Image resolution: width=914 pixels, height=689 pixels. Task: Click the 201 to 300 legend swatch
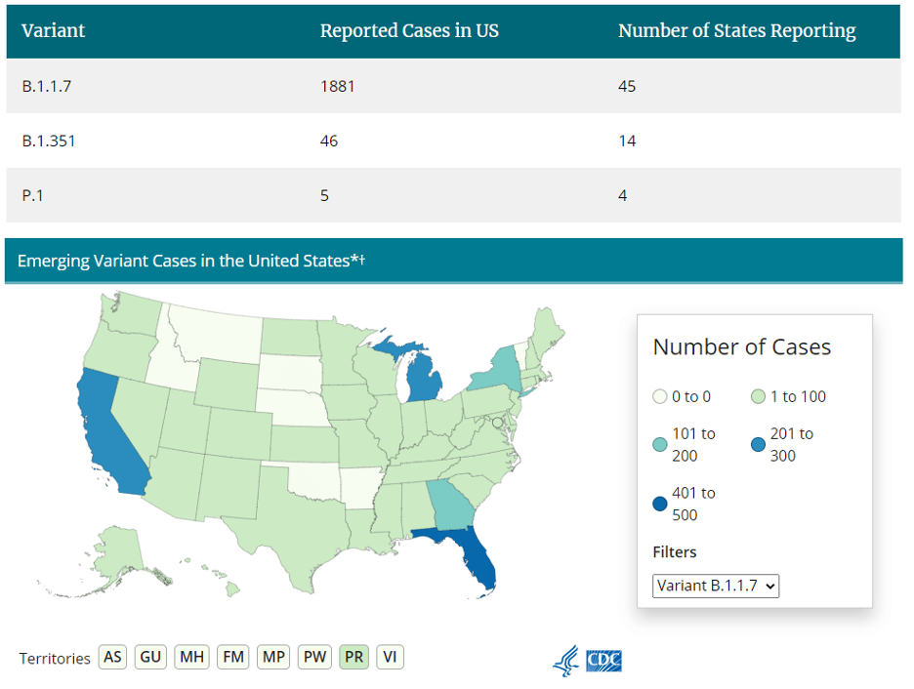click(758, 445)
